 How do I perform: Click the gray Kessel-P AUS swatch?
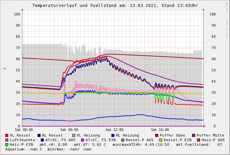tap(123, 140)
